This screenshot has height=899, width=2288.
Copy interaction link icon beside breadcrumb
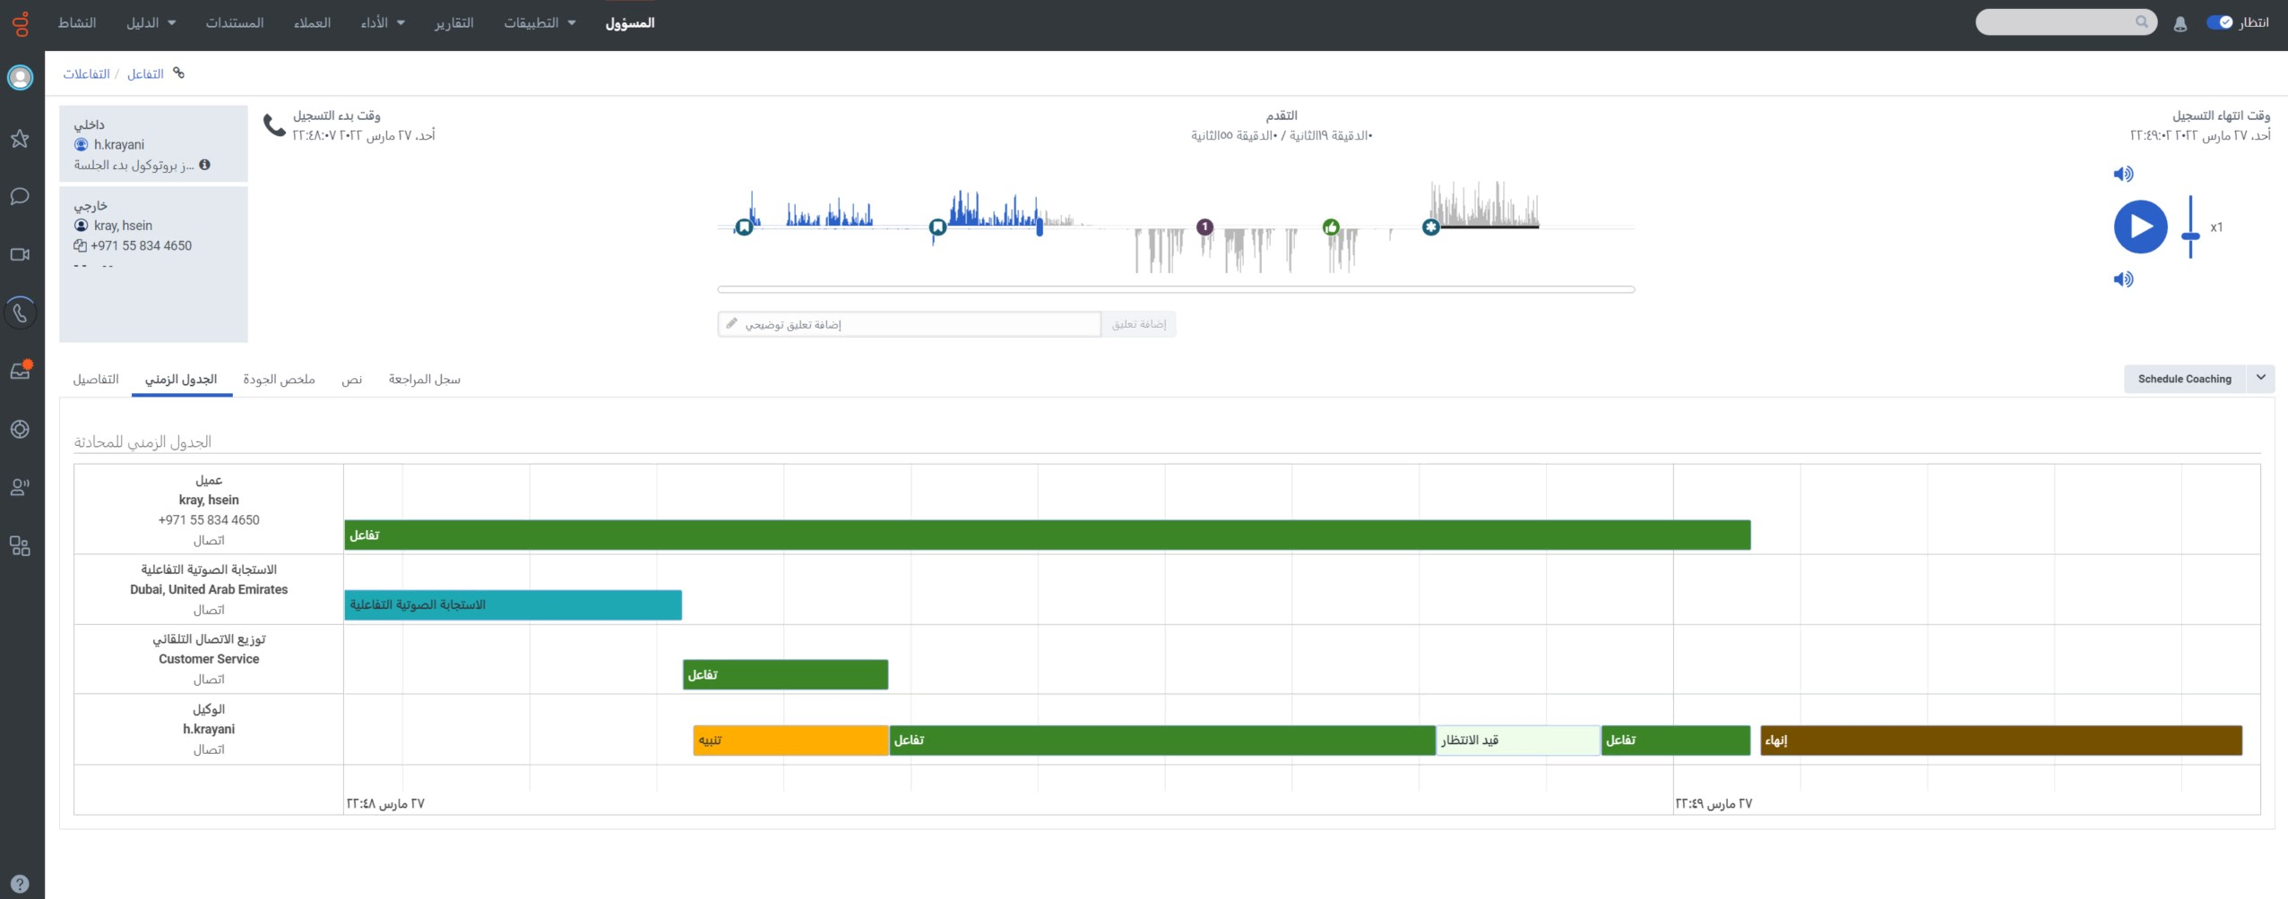point(179,73)
